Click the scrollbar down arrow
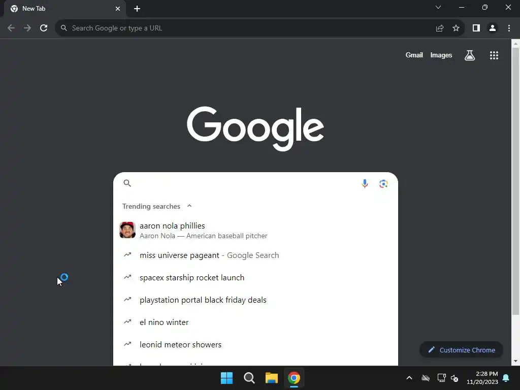Screen dimensions: 520x390 click(515, 361)
